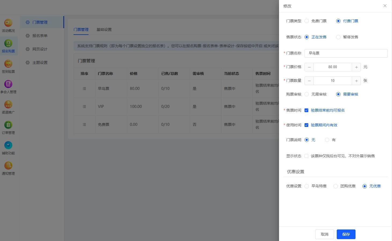Click sort handle for VIP row

point(84,107)
